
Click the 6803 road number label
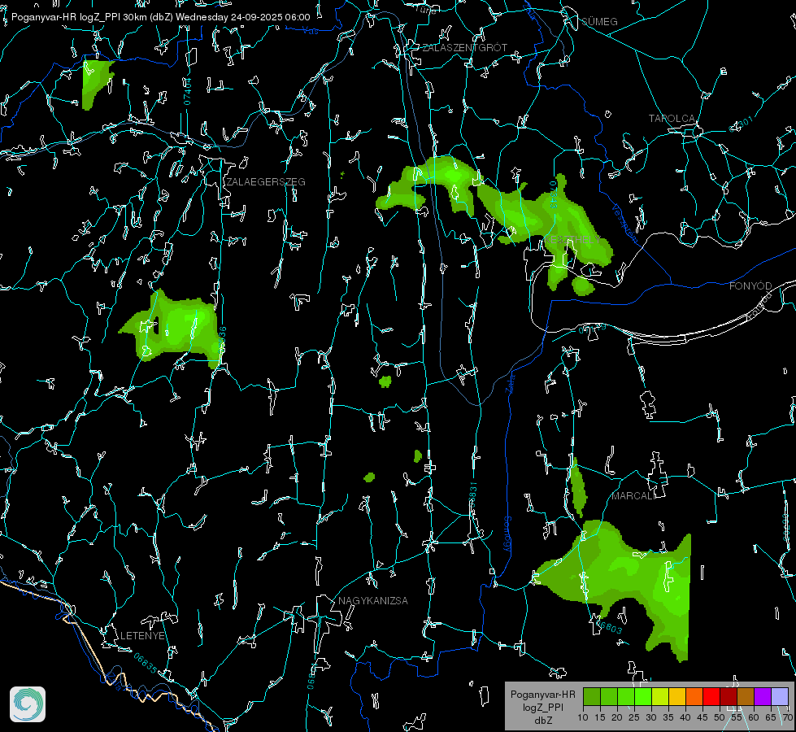point(610,627)
